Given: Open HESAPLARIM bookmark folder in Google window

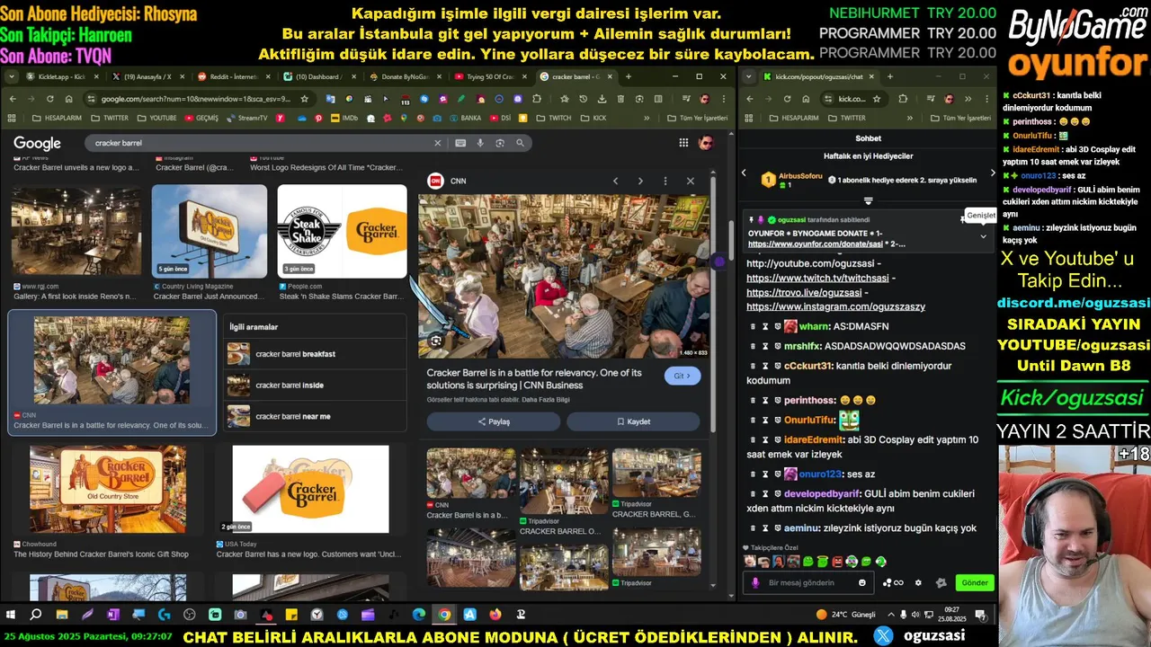Looking at the screenshot, I should [57, 118].
